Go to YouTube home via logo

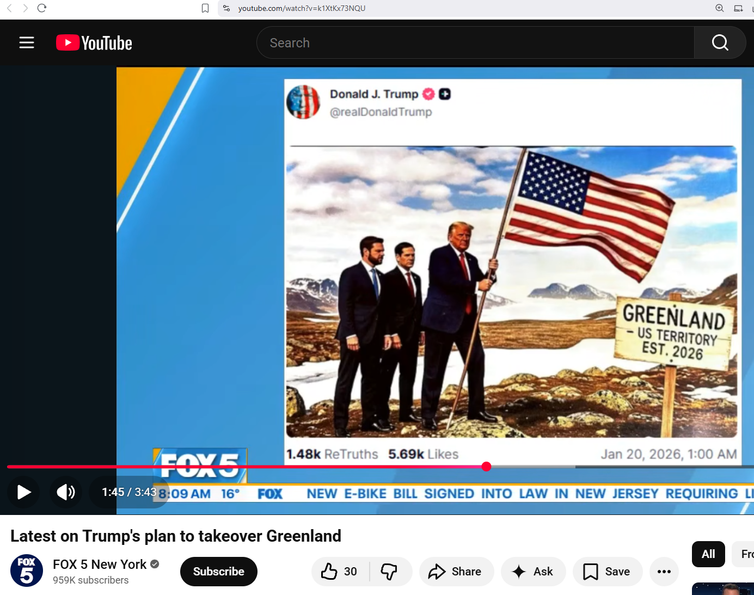[x=94, y=43]
